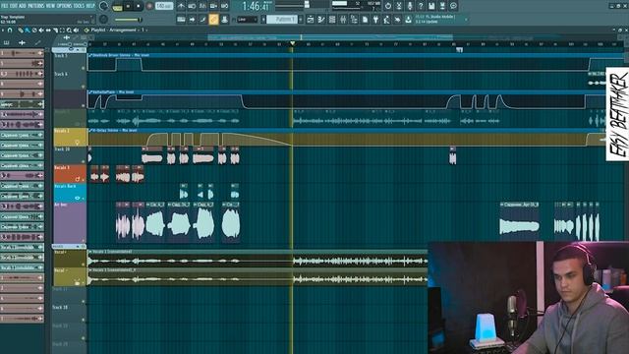
Task: Click the Vocals 3 orange track header
Action: pos(70,174)
